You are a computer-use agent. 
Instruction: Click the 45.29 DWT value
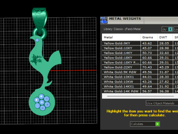[164, 67]
